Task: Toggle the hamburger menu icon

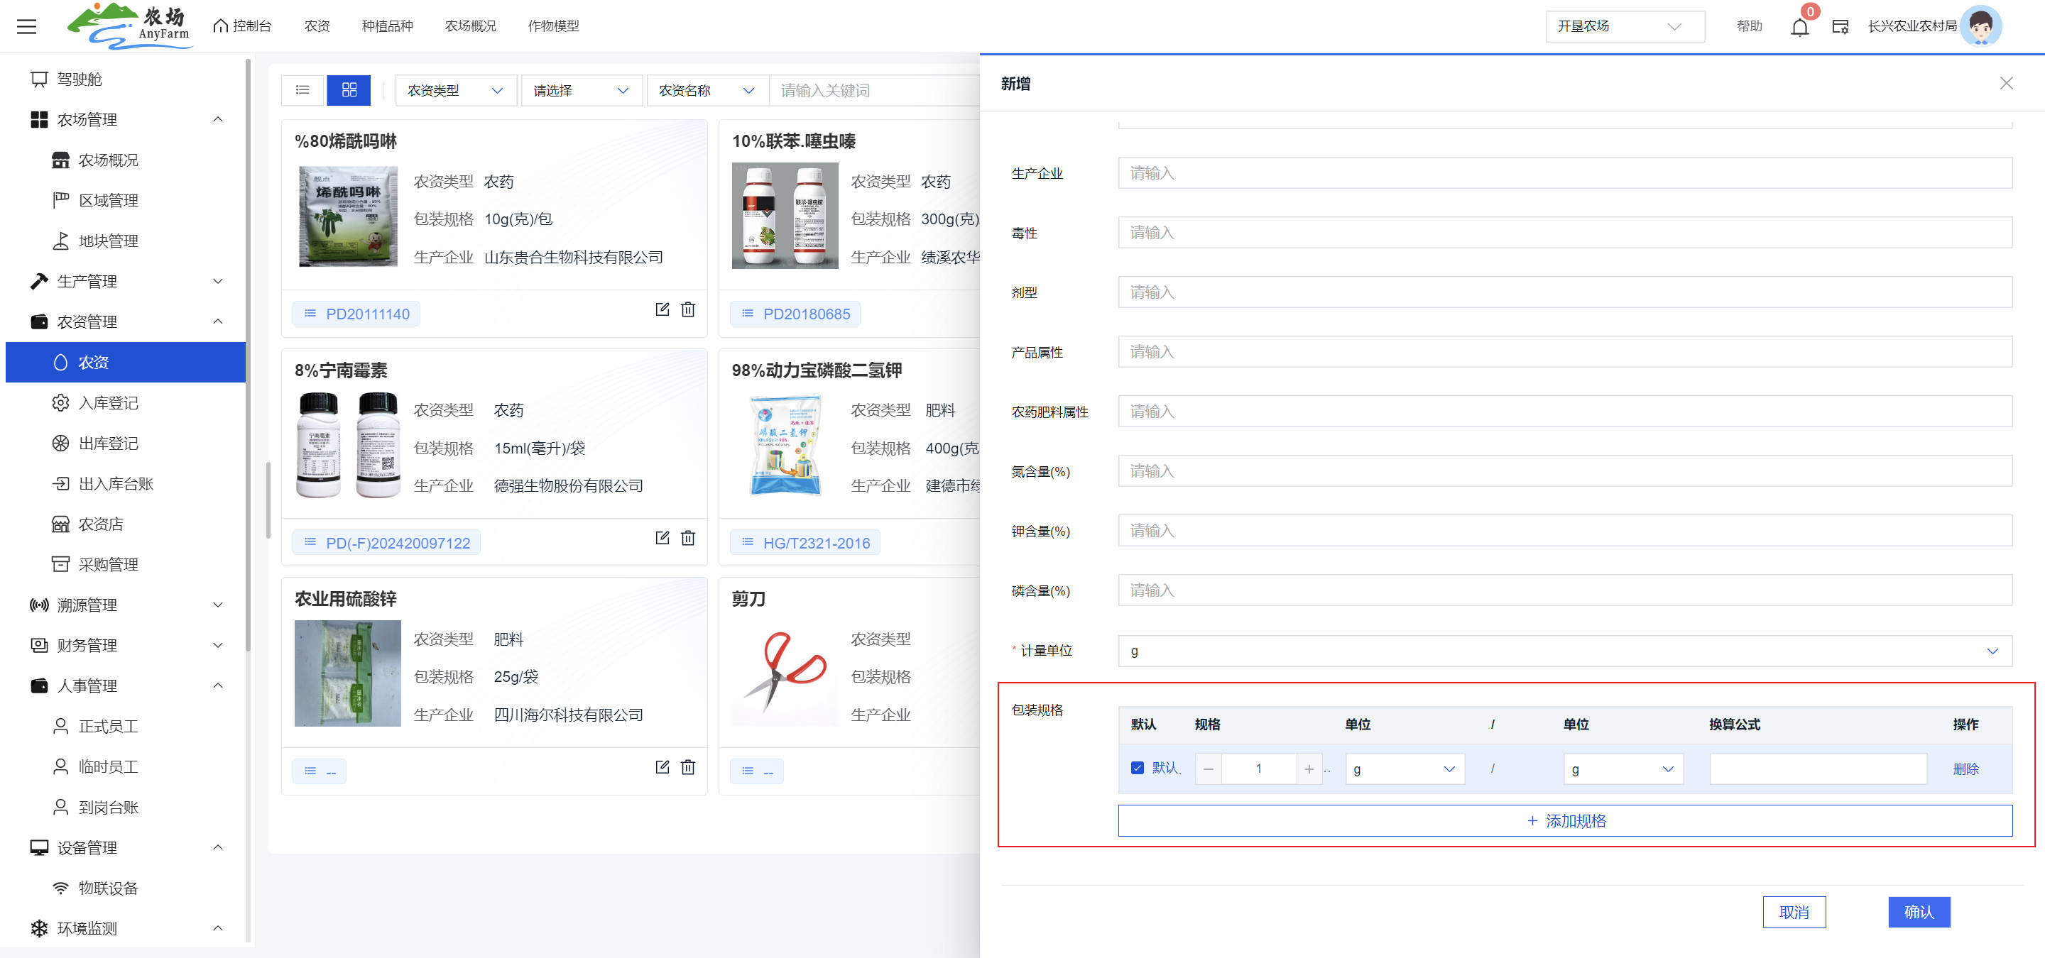Action: click(27, 27)
